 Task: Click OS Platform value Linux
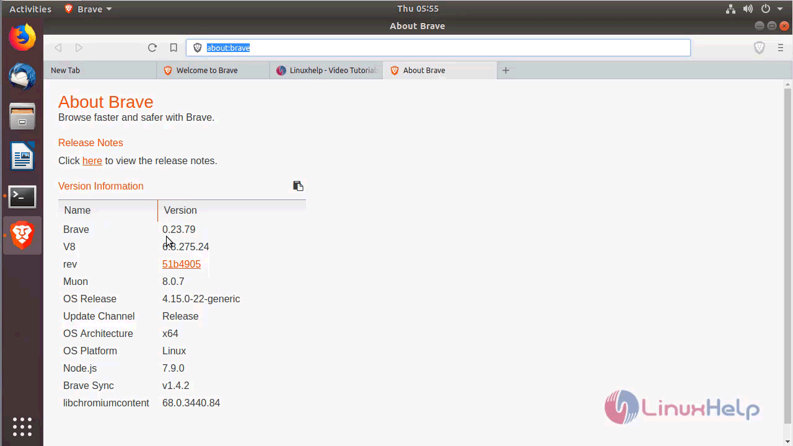[174, 351]
